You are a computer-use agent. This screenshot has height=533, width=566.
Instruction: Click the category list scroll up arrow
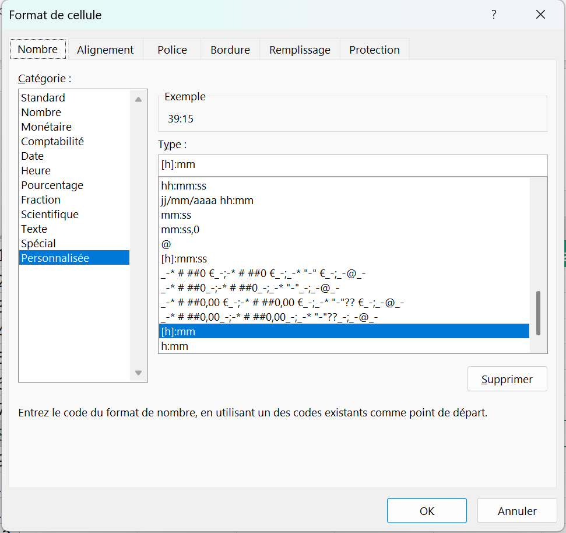[138, 99]
